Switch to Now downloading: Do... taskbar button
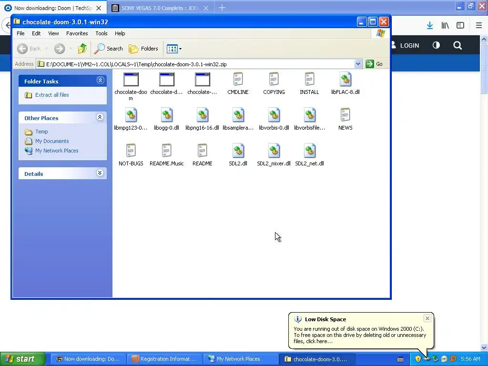This screenshot has height=366, width=488. 88,359
